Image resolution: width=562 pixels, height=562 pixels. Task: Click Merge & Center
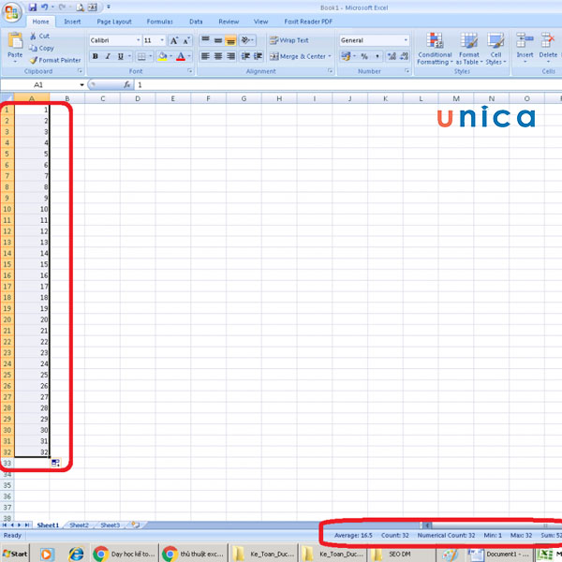click(x=300, y=56)
